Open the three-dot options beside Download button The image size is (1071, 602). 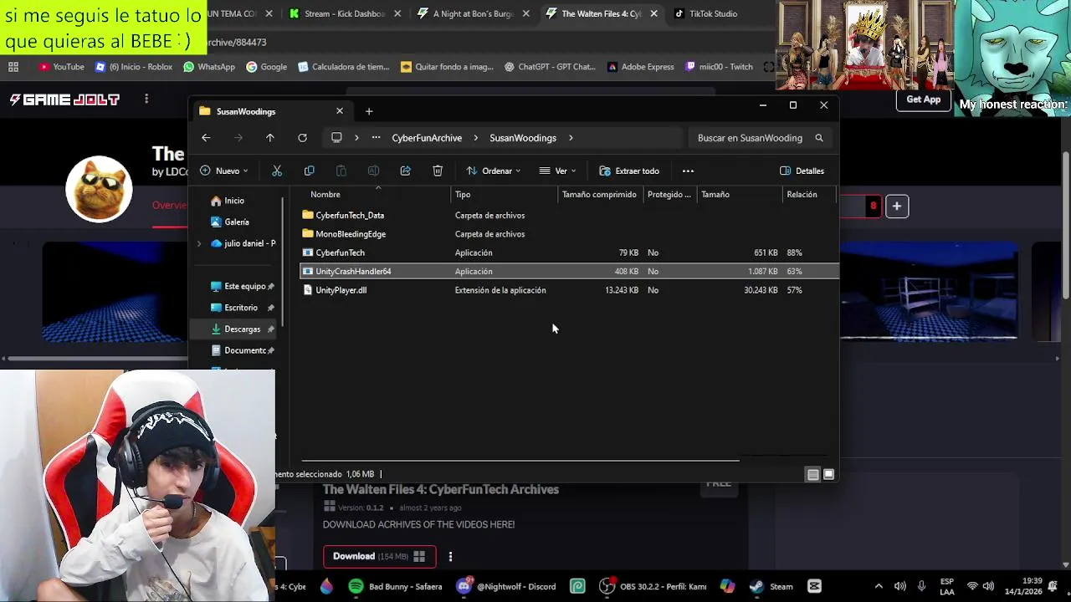450,556
